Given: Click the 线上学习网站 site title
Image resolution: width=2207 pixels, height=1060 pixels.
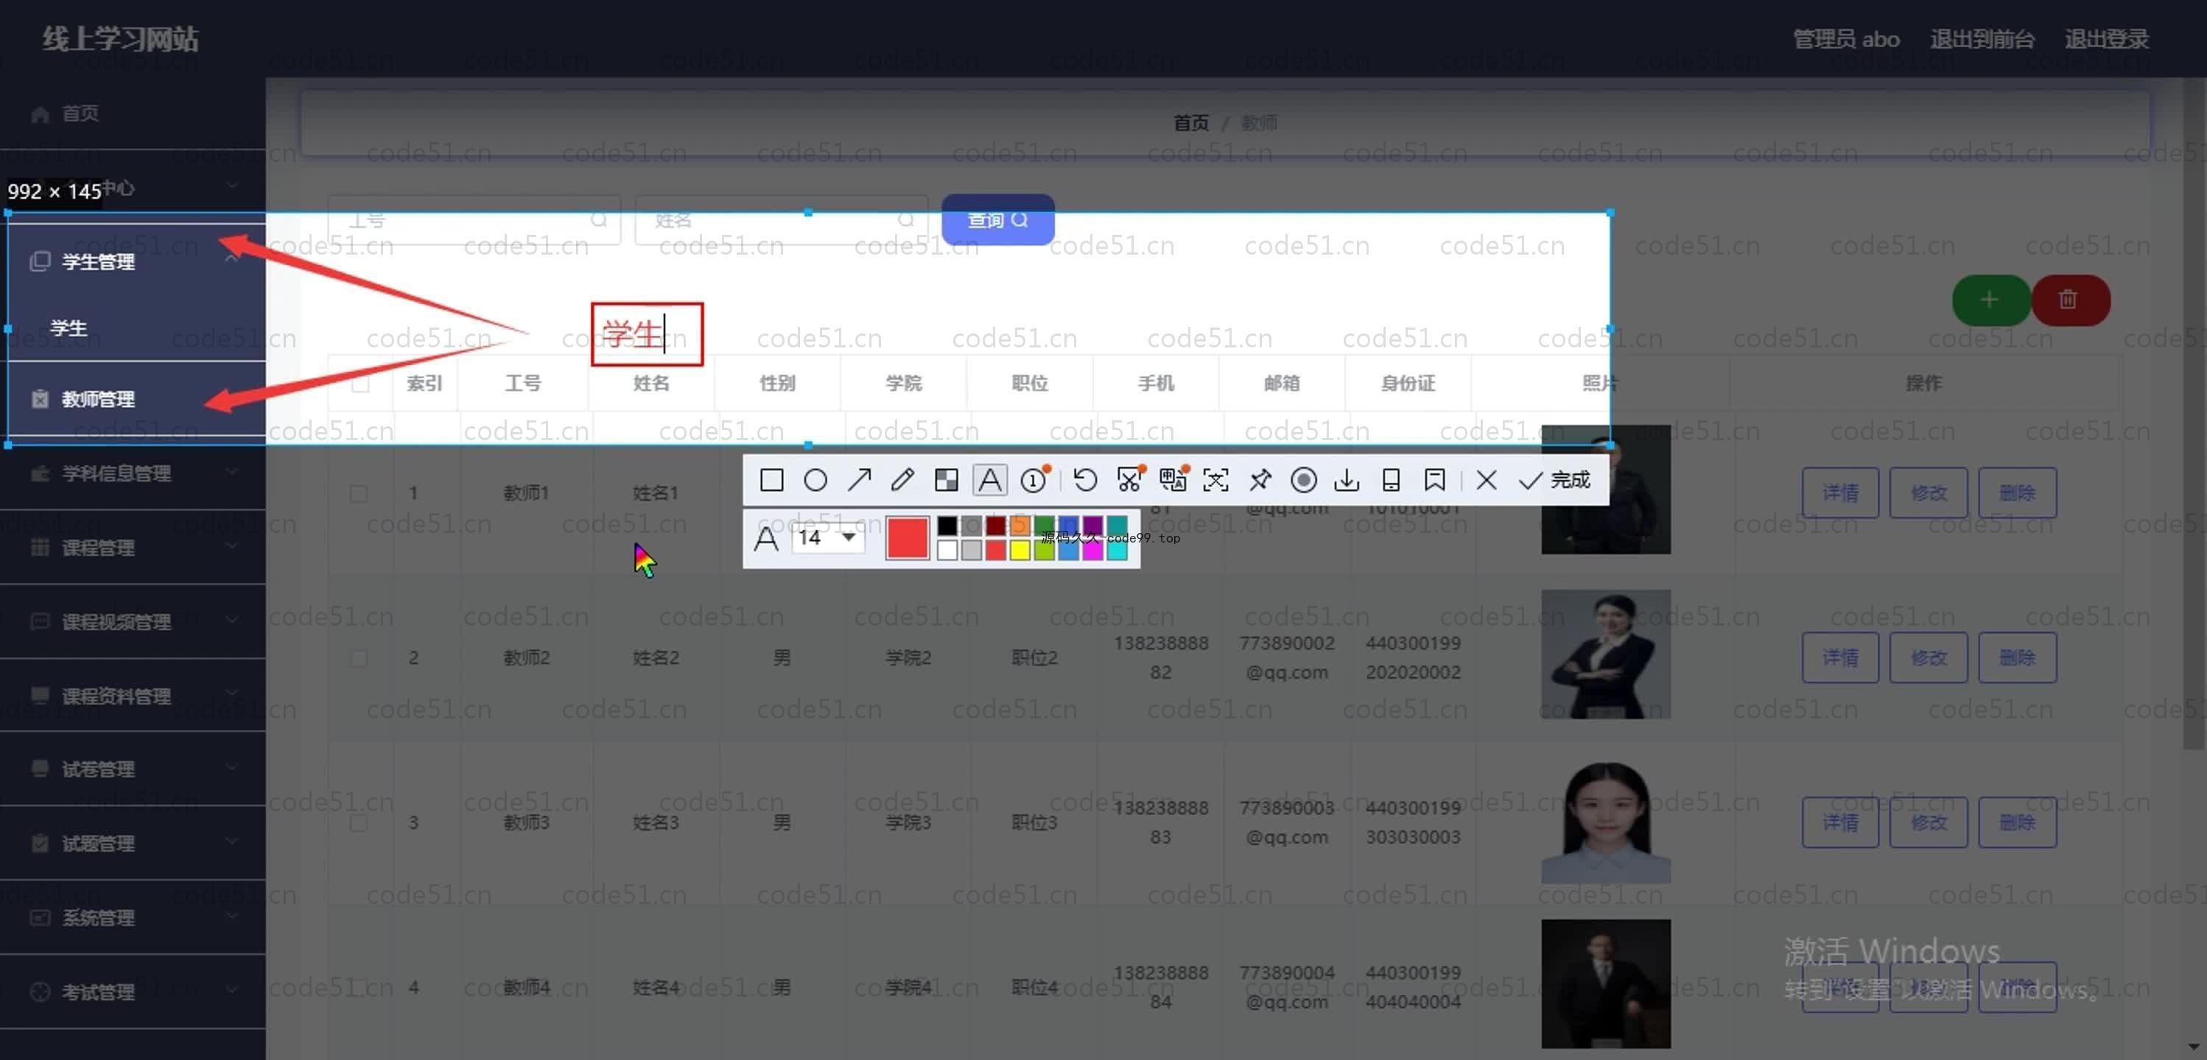Looking at the screenshot, I should click(121, 40).
